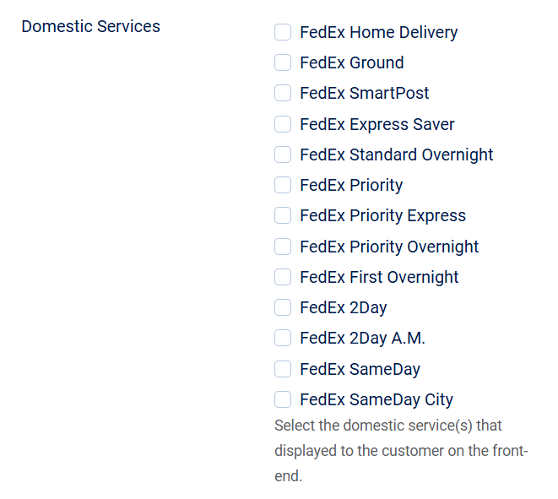
Task: Tick the FedEx Express Saver box
Action: coord(283,125)
